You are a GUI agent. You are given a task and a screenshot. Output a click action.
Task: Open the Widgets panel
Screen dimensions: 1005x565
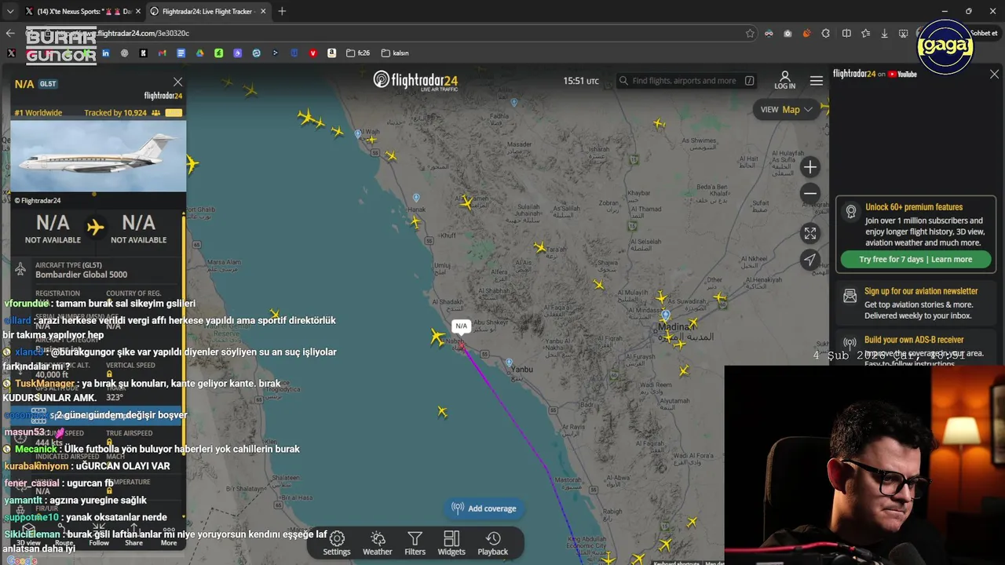pos(451,543)
